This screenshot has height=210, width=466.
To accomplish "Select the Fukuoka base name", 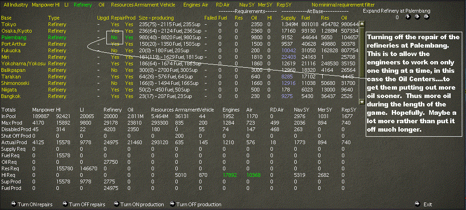I will 11,50.
